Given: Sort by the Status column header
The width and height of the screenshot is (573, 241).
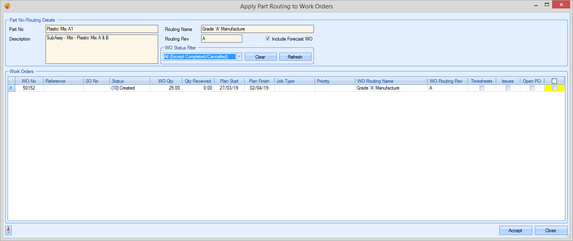Looking at the screenshot, I should [x=129, y=81].
